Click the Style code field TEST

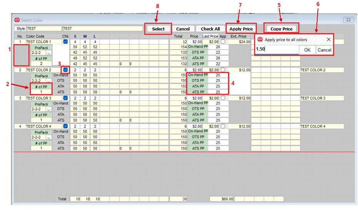coord(44,28)
